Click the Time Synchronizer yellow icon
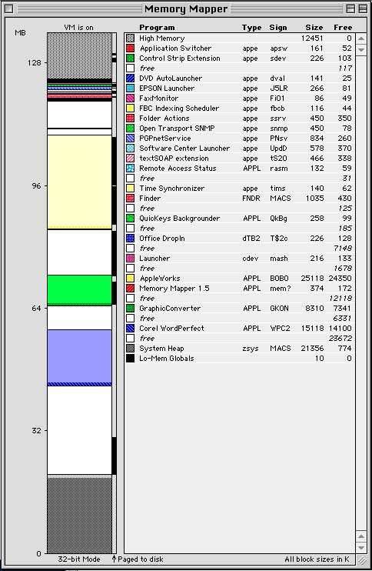The width and height of the screenshot is (372, 571). pos(130,189)
